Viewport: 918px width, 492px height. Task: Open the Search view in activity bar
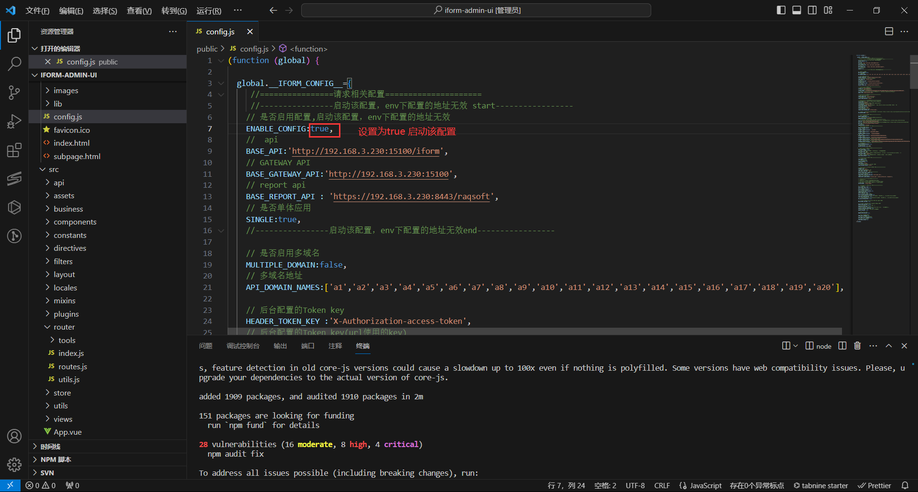pyautogui.click(x=14, y=64)
